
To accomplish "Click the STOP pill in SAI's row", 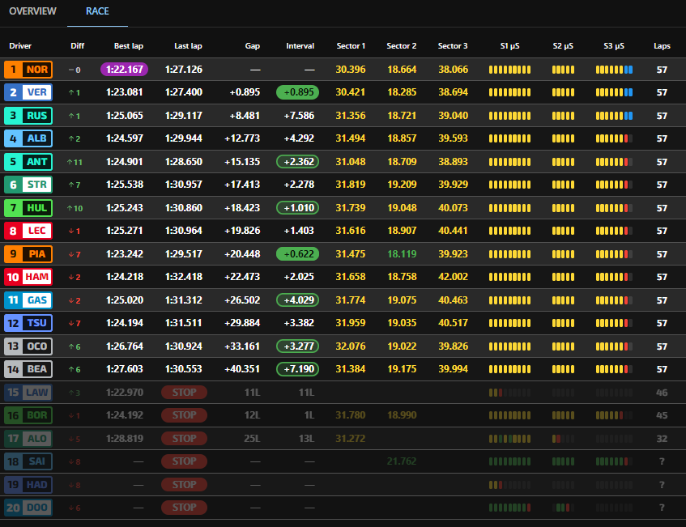I will [184, 461].
